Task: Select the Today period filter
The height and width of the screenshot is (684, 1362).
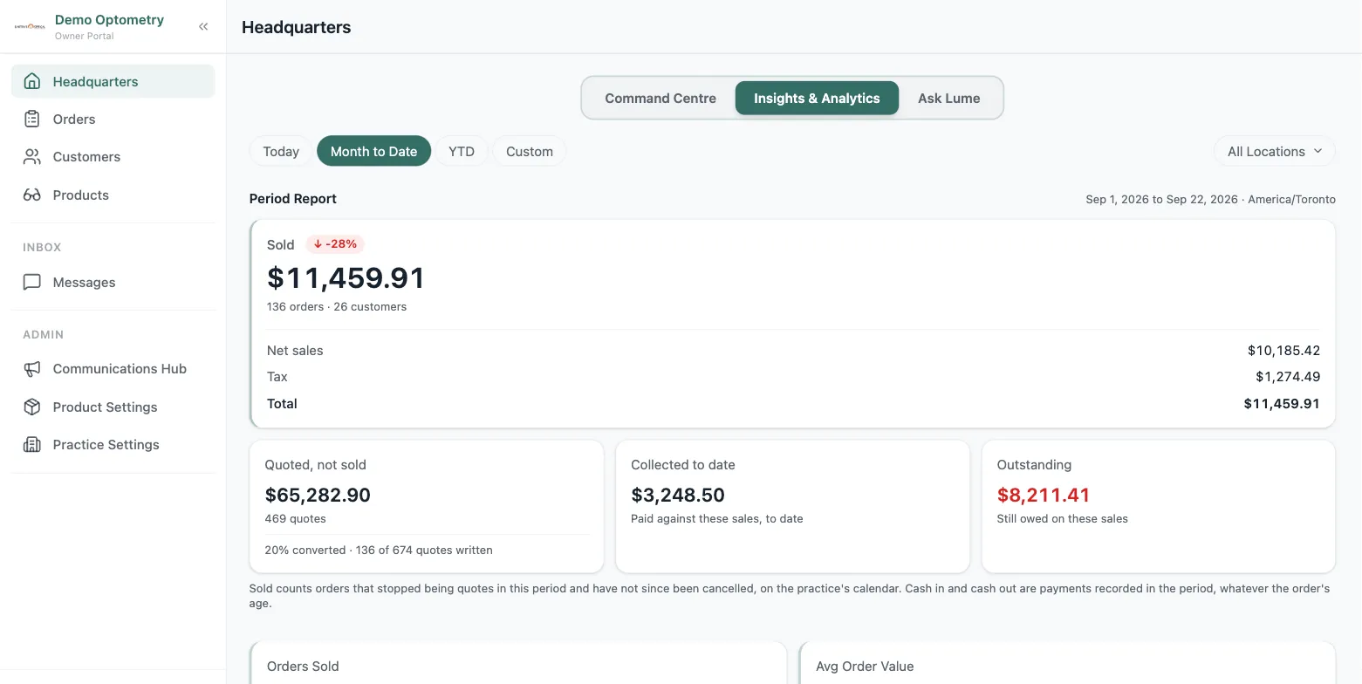Action: pyautogui.click(x=281, y=151)
